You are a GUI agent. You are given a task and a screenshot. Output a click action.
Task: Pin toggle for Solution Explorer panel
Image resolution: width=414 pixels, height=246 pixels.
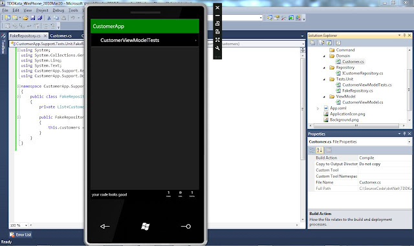404,35
